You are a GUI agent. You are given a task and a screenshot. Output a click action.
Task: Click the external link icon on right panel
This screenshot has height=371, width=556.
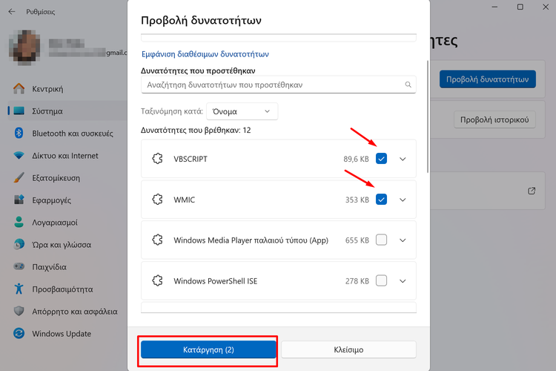point(532,191)
